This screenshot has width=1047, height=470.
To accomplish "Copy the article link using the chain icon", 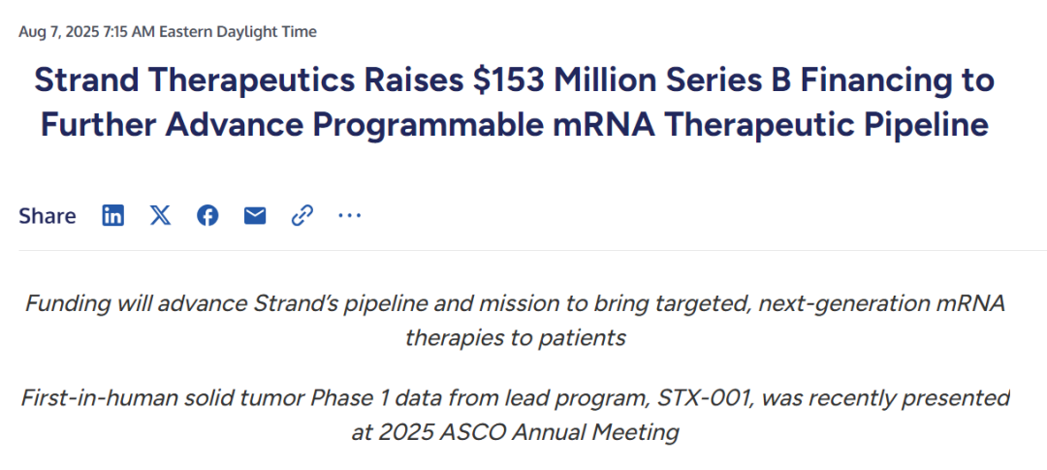I will tap(302, 215).
